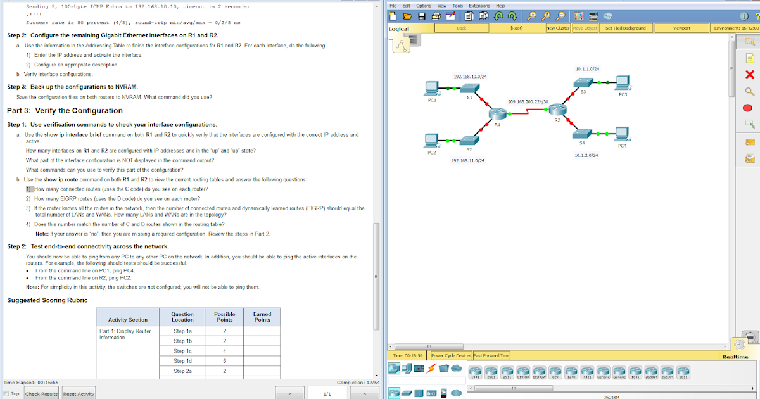The image size is (760, 399).
Task: Switch to Realtime mode clock icon
Action: click(x=740, y=344)
